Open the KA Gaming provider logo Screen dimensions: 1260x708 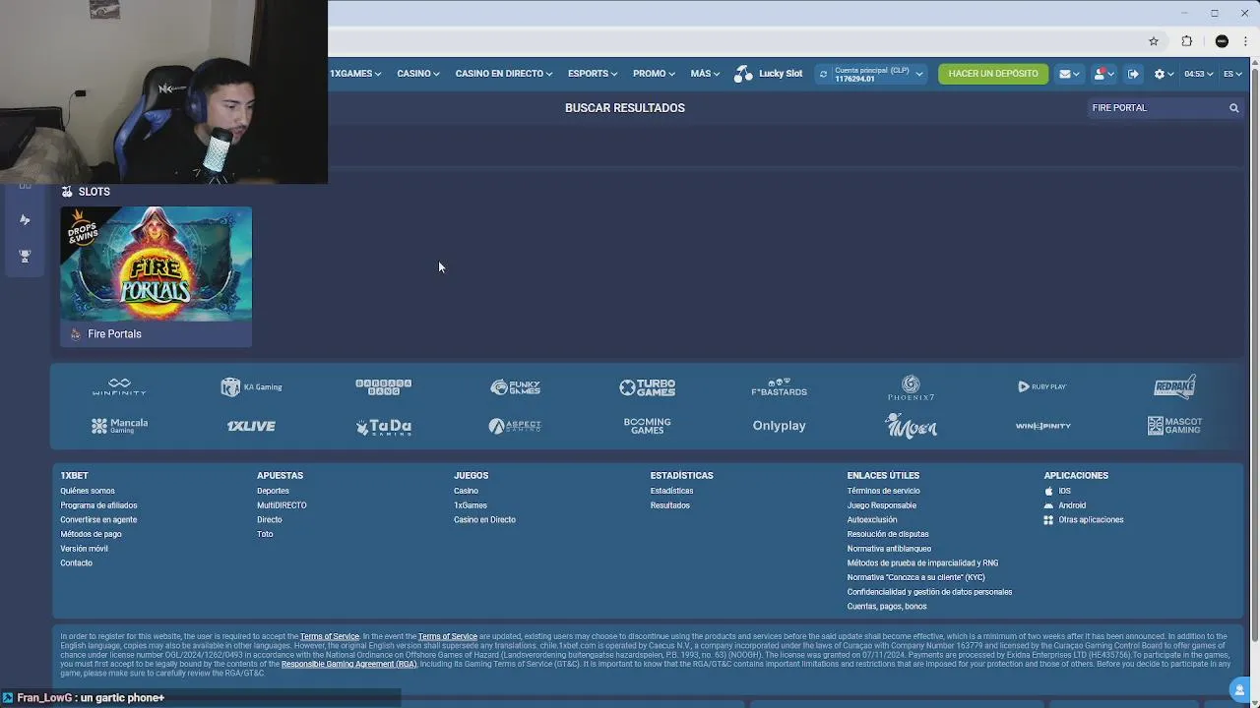coord(251,387)
